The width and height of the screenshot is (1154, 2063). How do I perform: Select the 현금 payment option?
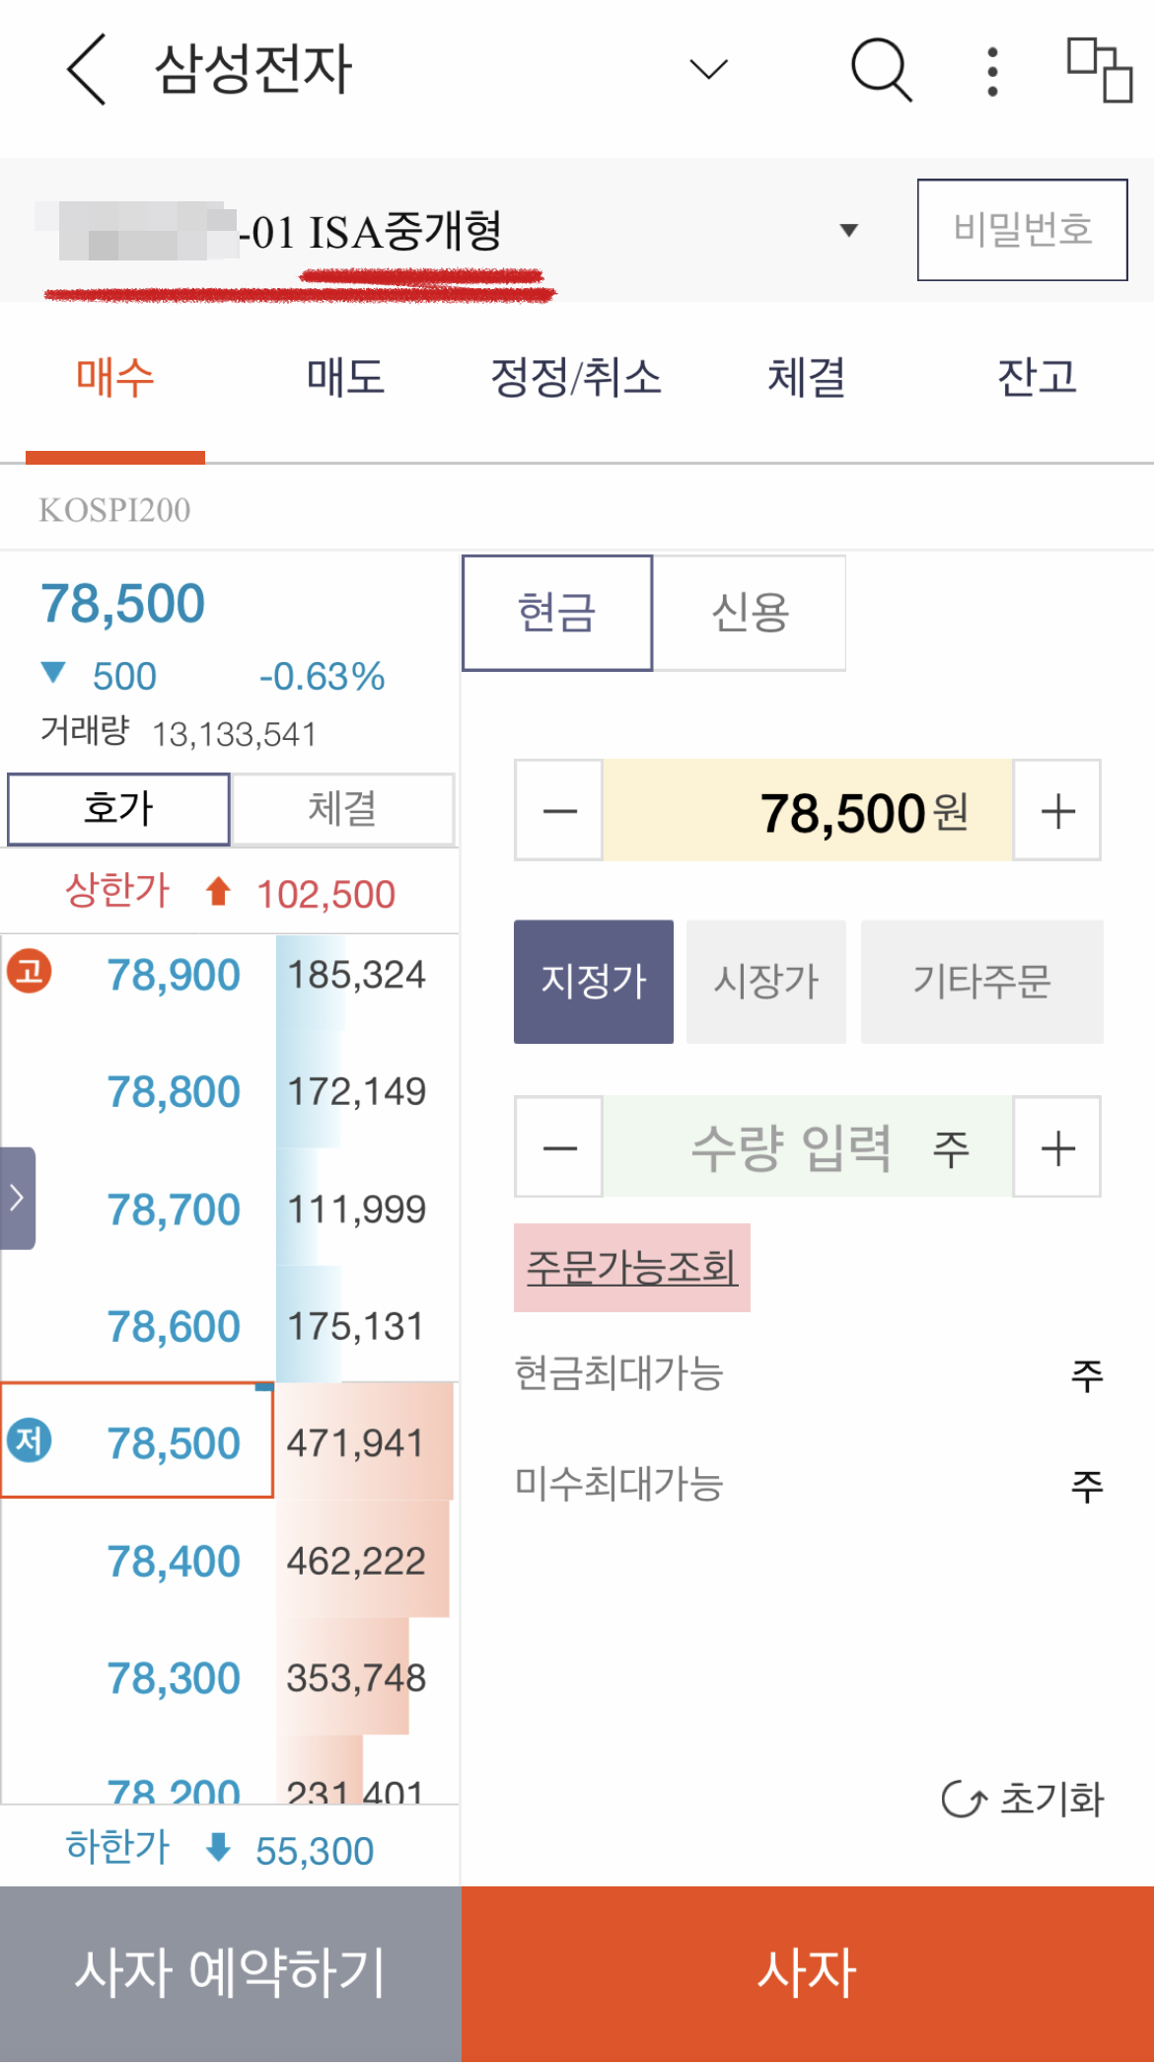pyautogui.click(x=557, y=613)
